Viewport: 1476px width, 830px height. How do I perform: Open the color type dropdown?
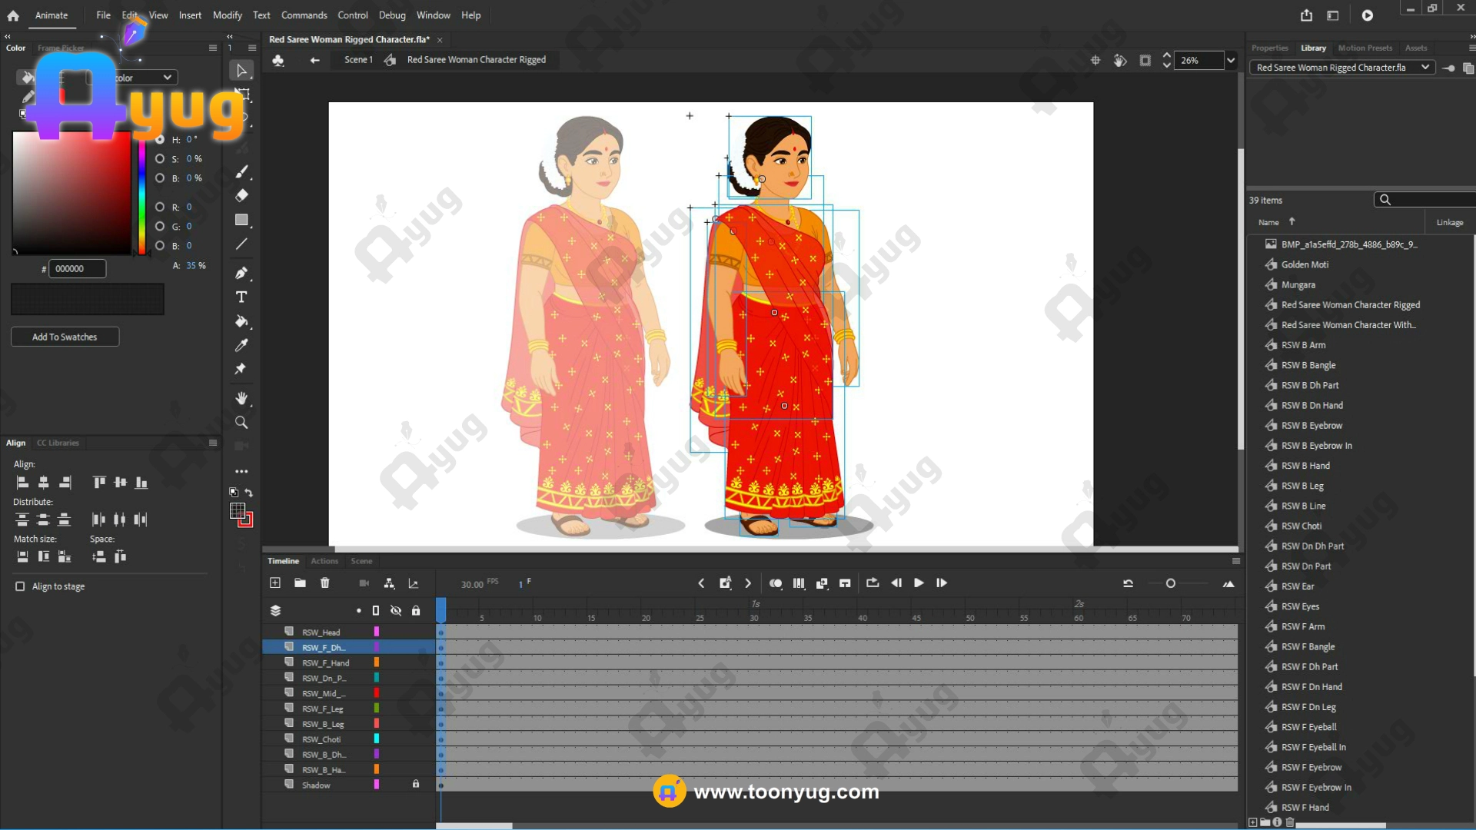pos(167,78)
